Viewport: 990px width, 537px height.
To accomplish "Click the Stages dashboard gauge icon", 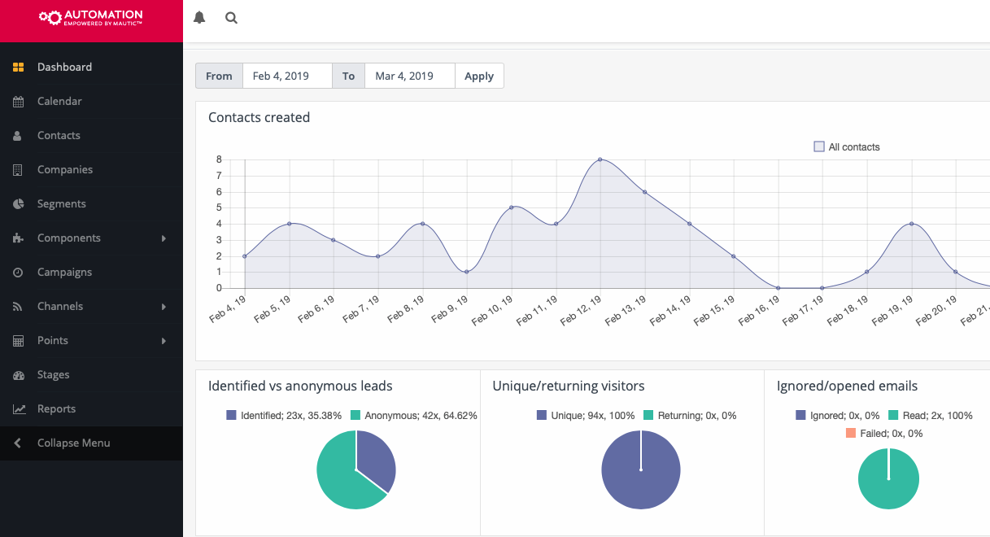I will [19, 375].
